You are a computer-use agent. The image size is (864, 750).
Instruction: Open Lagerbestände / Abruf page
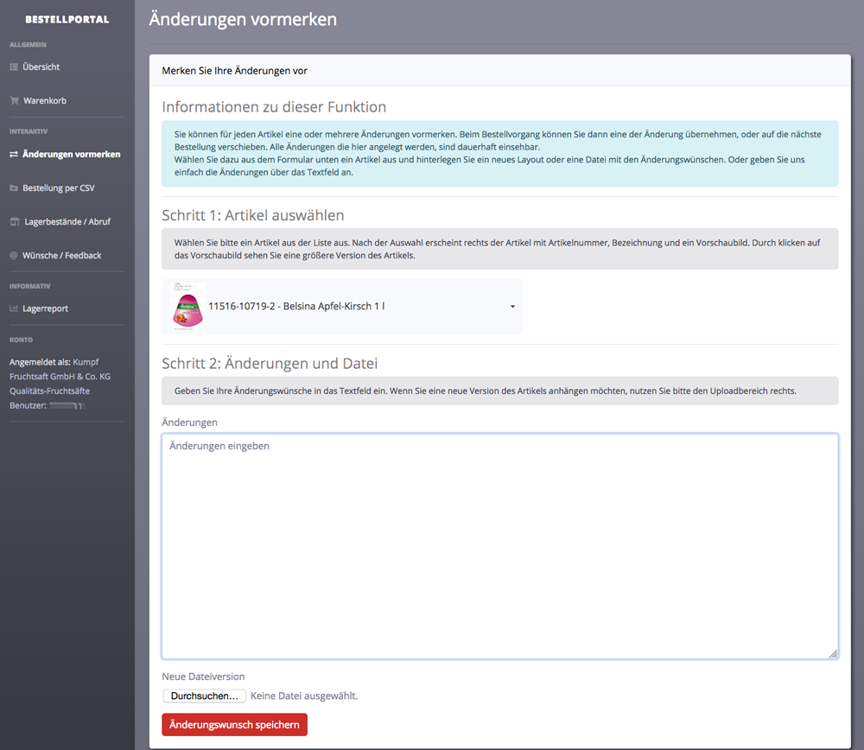pyautogui.click(x=67, y=221)
